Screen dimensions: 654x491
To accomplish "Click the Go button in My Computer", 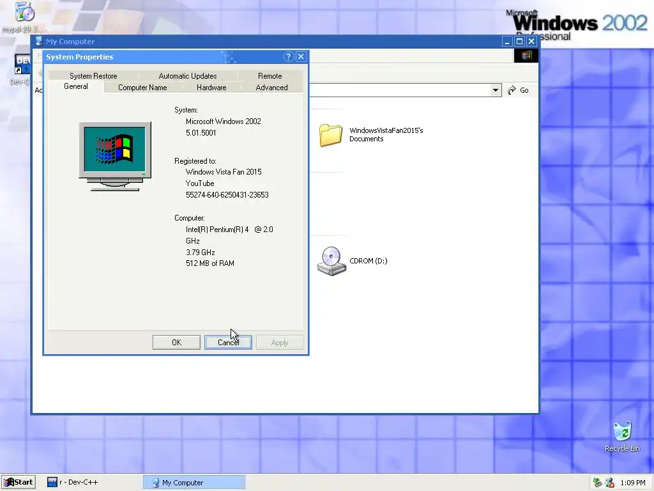I will pos(519,90).
